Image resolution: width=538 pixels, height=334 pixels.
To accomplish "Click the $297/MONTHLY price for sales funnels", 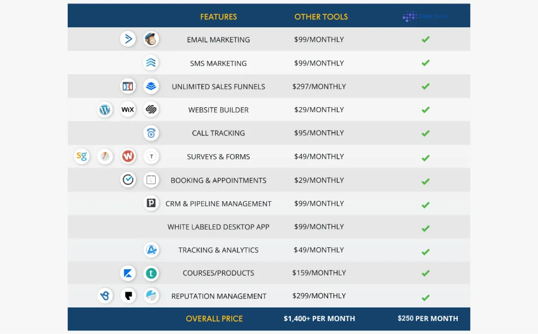I will 319,87.
